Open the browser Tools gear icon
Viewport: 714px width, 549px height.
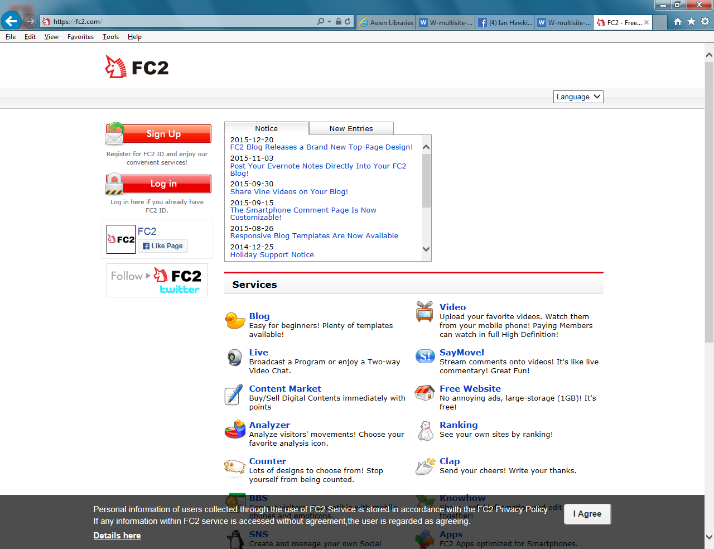pos(705,22)
